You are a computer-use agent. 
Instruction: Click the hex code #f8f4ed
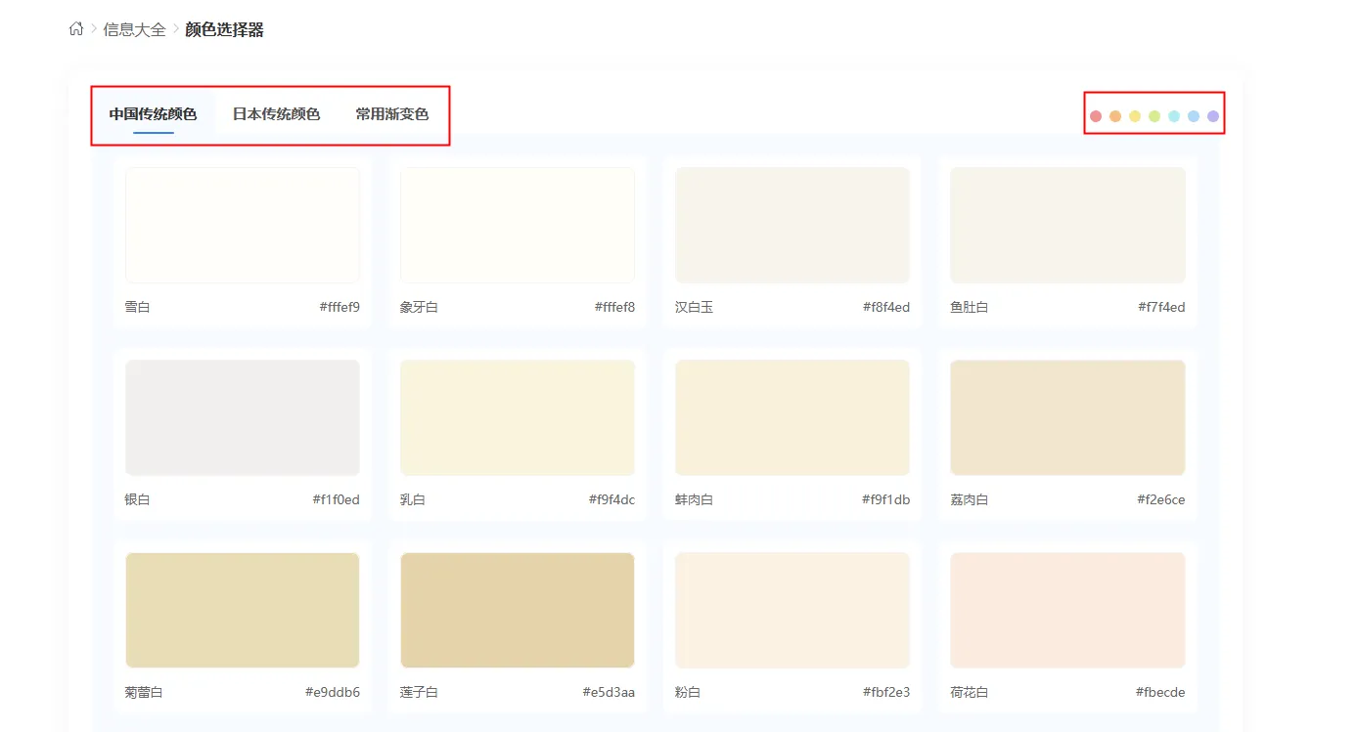tap(886, 307)
